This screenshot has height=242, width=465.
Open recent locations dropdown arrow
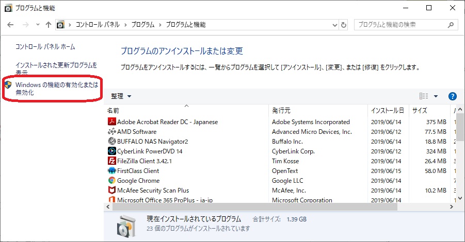coord(38,25)
